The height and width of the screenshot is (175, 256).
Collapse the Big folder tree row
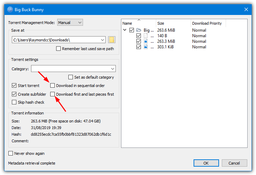pyautogui.click(x=125, y=30)
